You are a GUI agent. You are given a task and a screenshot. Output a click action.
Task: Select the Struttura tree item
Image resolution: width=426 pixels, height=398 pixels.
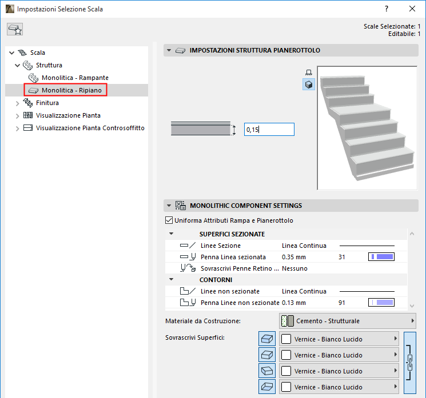(x=49, y=65)
